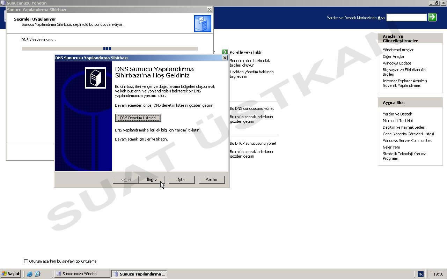Open Dağıtım ve Kaynak Setleri link
447x279 pixels.
point(404,127)
